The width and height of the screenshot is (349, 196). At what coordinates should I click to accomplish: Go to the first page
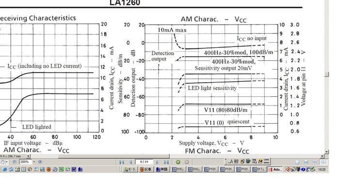(x=121, y=162)
